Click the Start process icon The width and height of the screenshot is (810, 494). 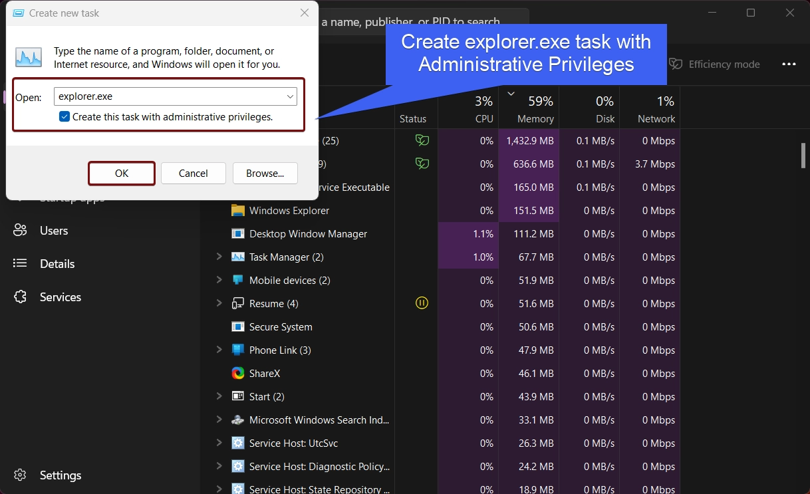238,397
